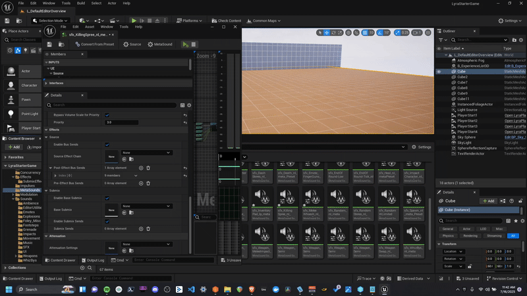Remove all Submix Sends elements with trash icon
Screen dimensions: 527x296
[148, 229]
